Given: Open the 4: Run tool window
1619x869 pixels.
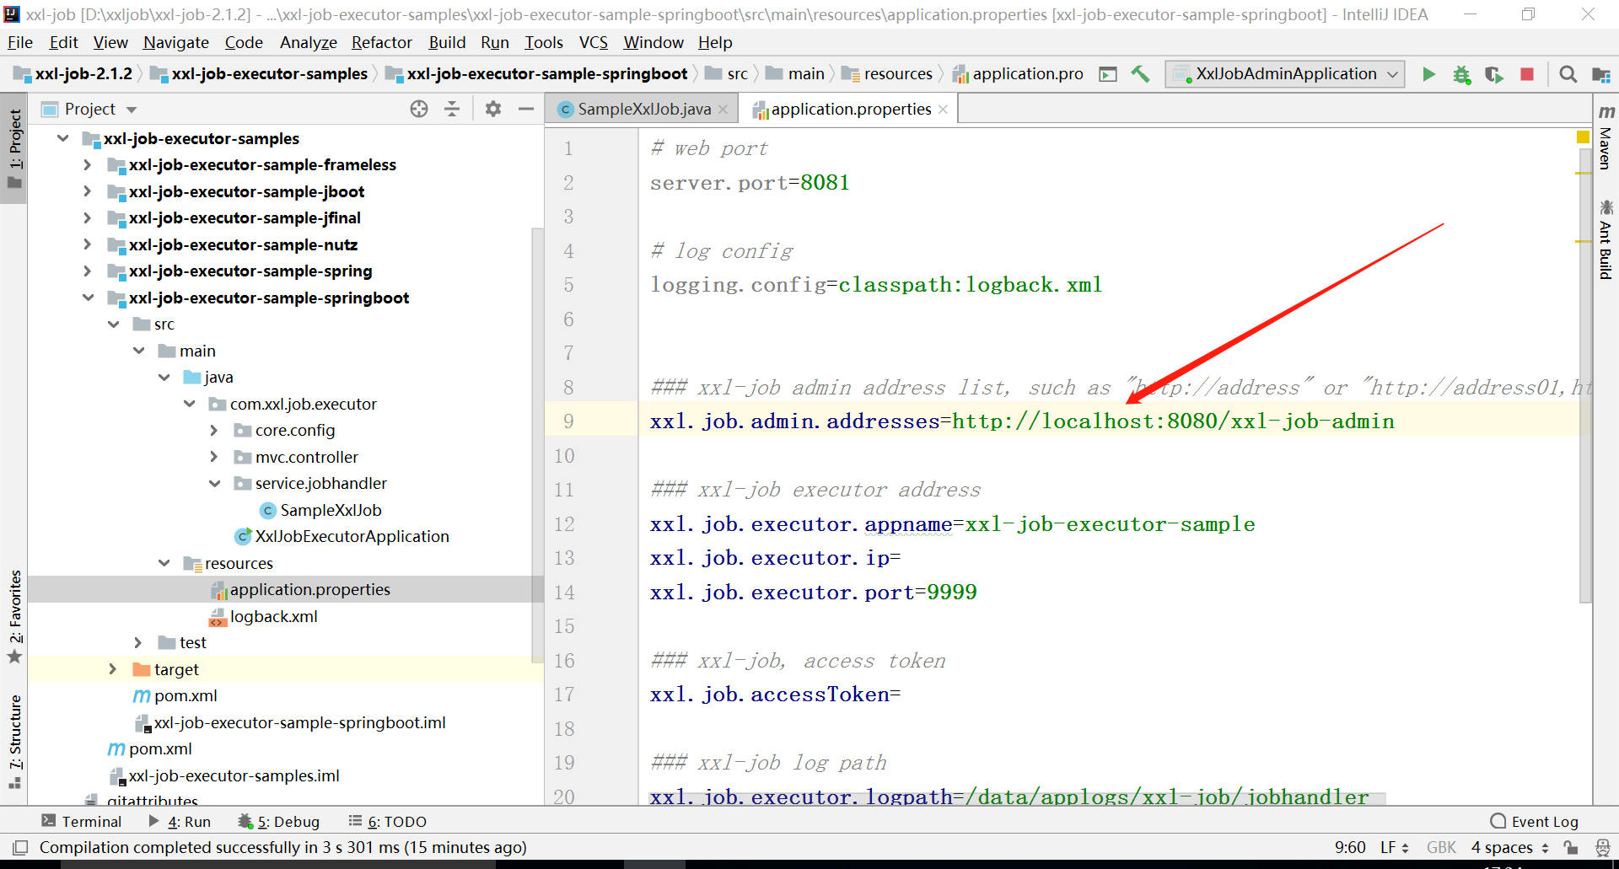Looking at the screenshot, I should (x=180, y=821).
